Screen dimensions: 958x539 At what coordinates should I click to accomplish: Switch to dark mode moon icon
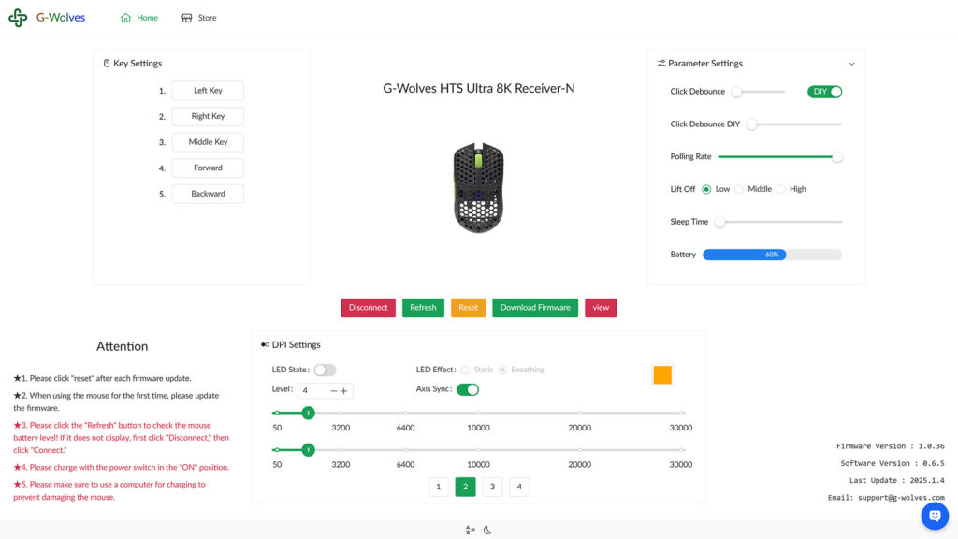point(487,530)
